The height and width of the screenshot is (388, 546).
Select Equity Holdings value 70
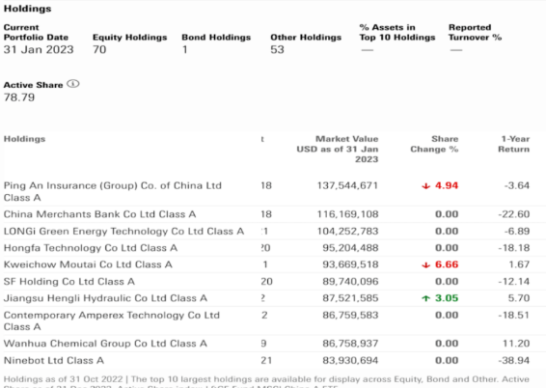tap(99, 49)
